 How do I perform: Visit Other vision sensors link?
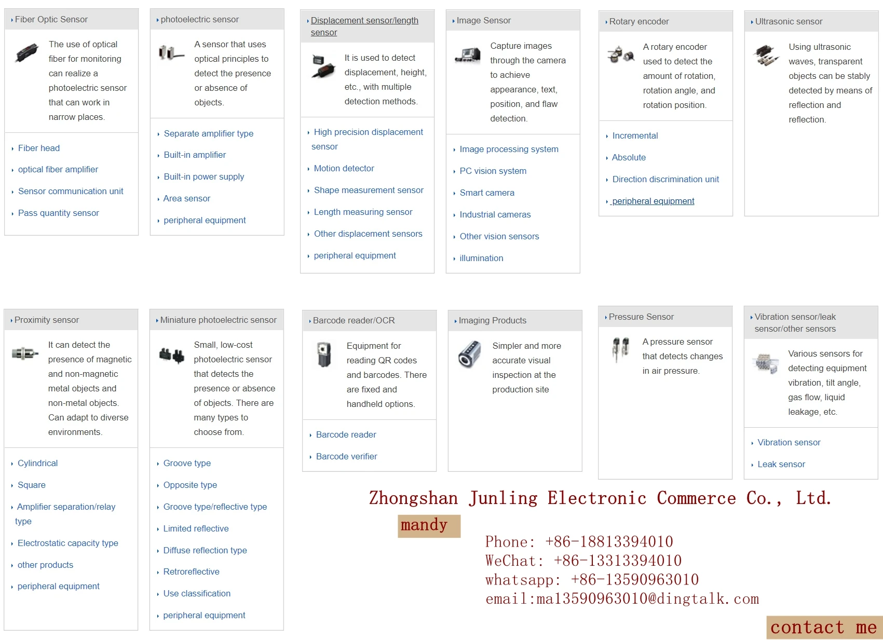pyautogui.click(x=499, y=236)
